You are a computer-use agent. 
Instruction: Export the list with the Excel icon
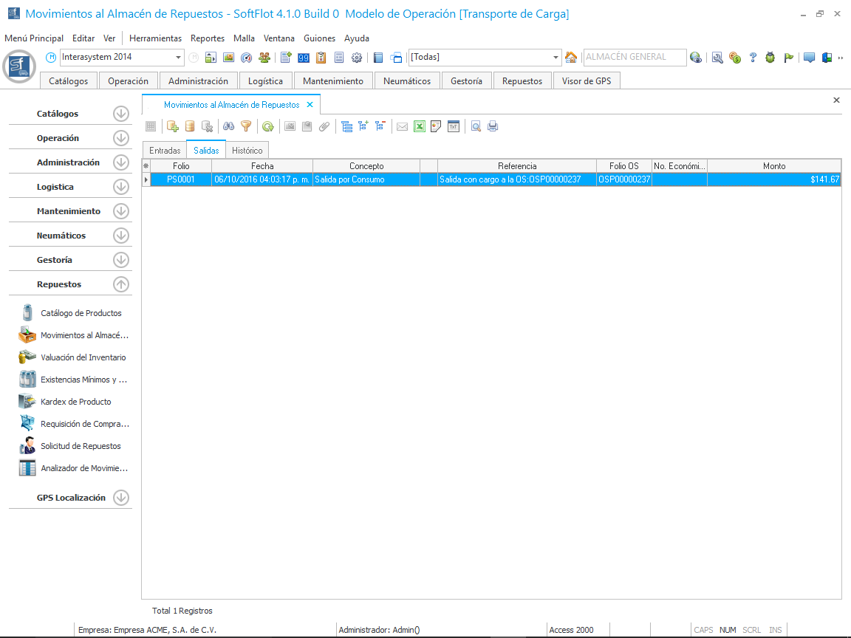419,126
